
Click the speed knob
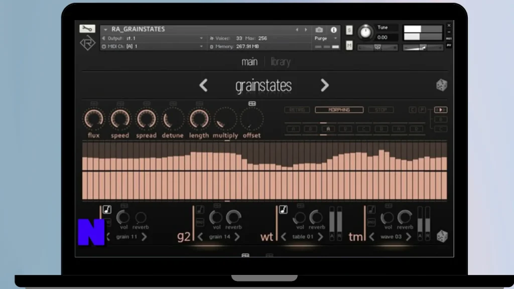coord(120,119)
